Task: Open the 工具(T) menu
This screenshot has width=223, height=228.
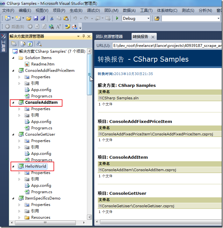Action: tap(146, 11)
